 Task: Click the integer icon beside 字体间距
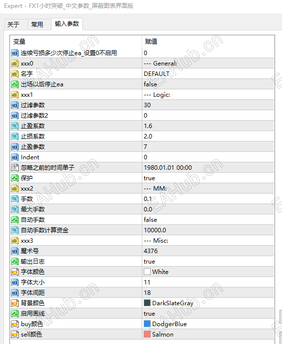coord(15,293)
